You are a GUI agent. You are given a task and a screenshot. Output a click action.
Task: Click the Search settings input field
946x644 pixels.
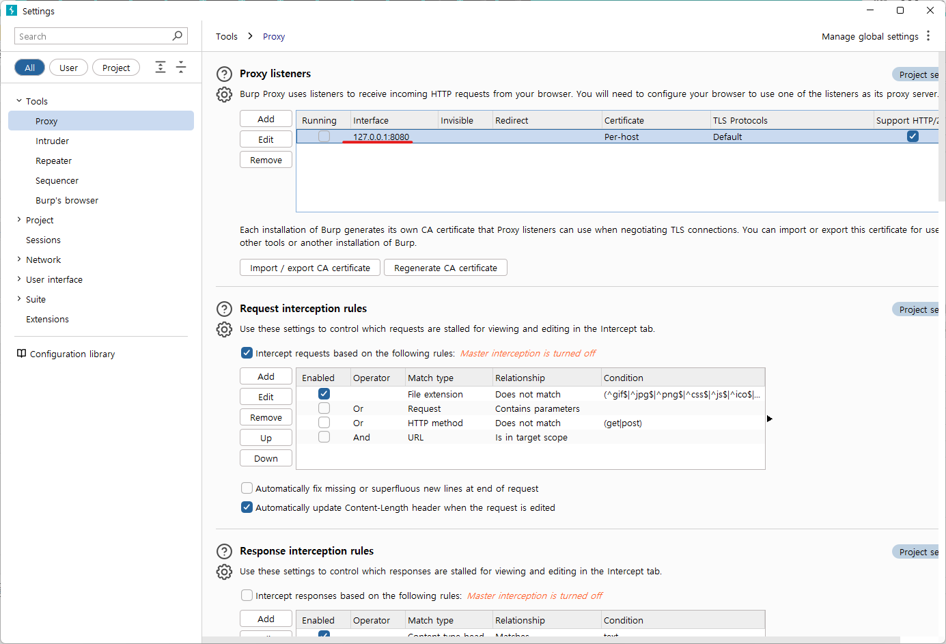pos(100,36)
